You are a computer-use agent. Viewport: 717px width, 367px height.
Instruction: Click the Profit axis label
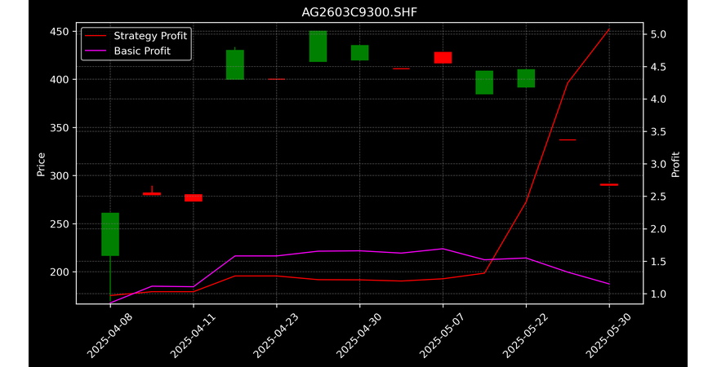coord(675,164)
